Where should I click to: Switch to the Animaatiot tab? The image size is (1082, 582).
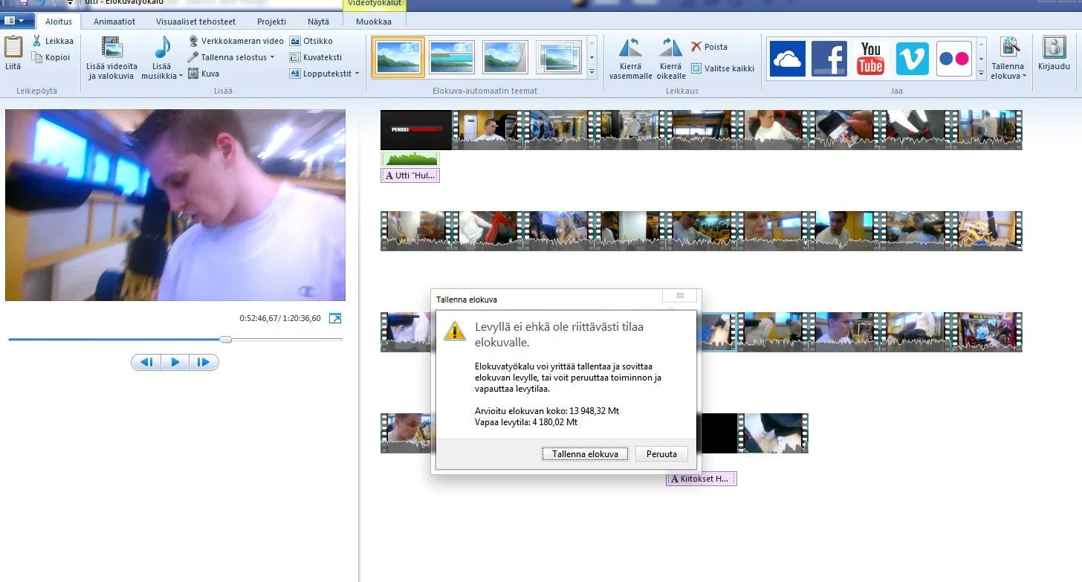point(114,22)
